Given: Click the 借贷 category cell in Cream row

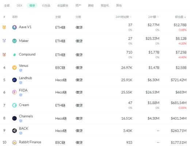Looking at the screenshot, I should tap(79, 105).
